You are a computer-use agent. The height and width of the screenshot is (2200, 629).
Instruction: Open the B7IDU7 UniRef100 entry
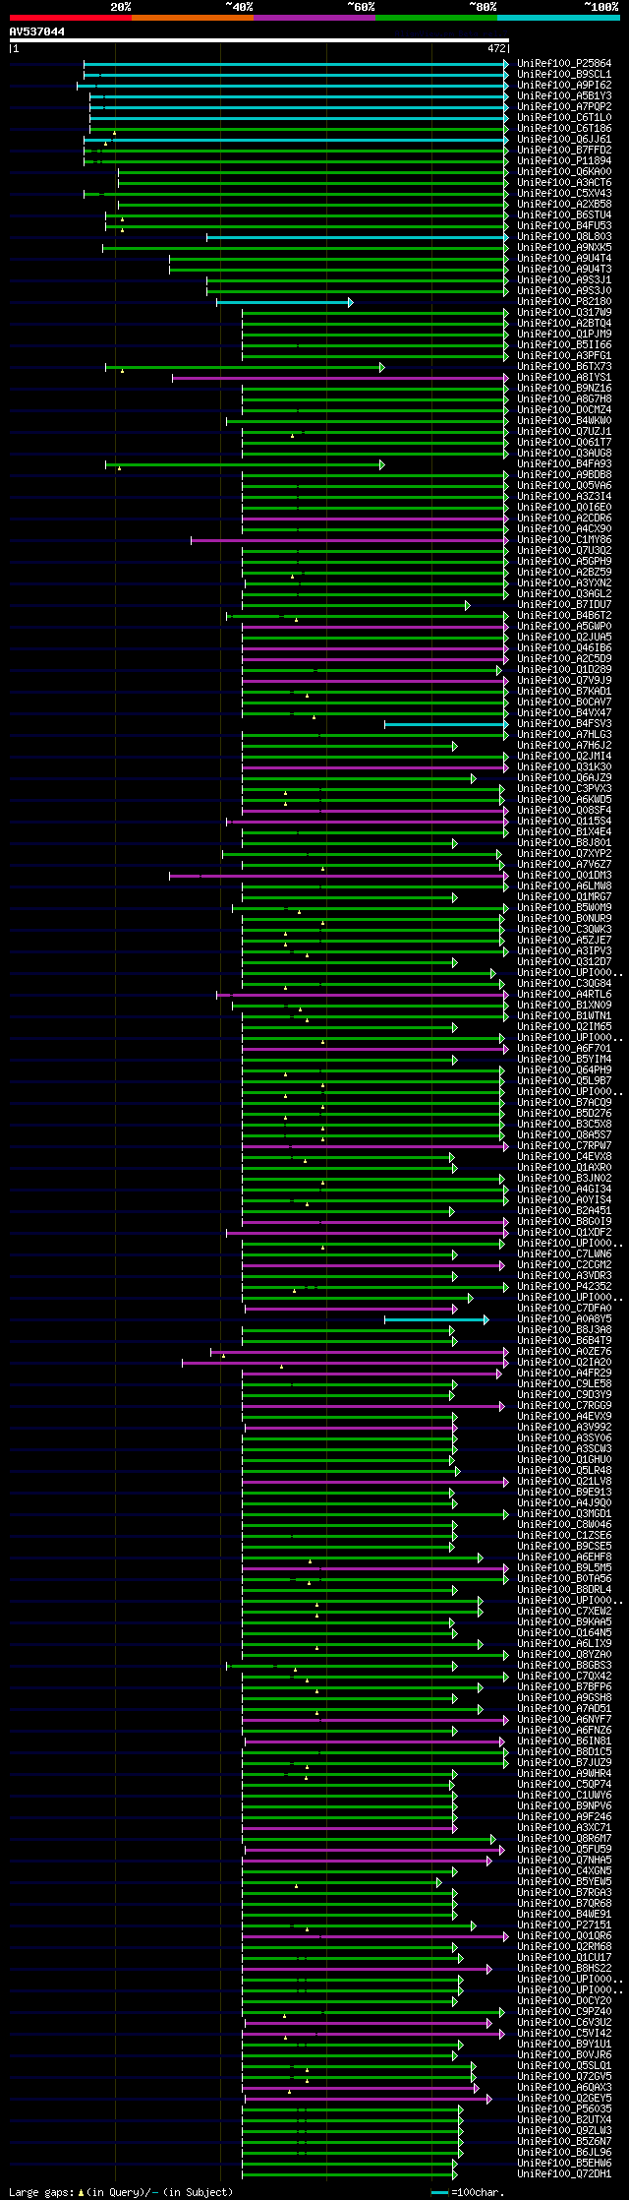(564, 605)
